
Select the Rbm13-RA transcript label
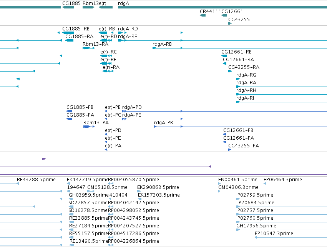click(x=96, y=44)
